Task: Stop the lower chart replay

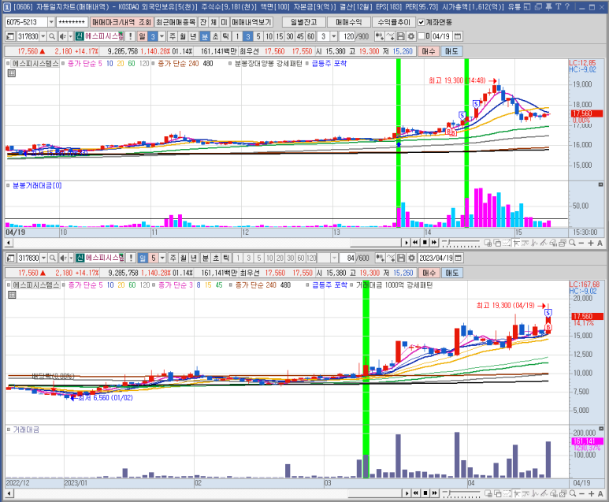Action: tap(425, 493)
